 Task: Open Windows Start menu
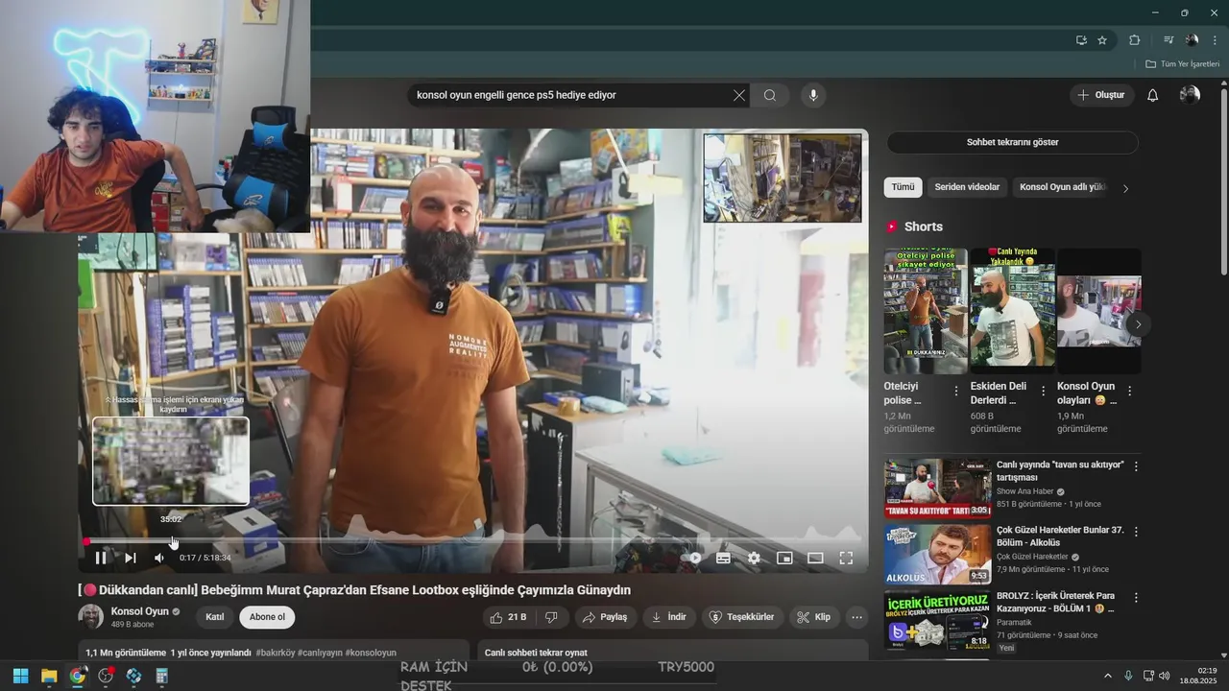[20, 676]
